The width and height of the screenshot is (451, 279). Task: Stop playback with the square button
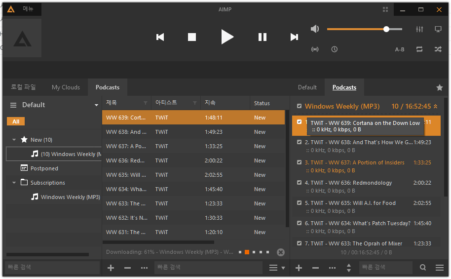(x=192, y=37)
